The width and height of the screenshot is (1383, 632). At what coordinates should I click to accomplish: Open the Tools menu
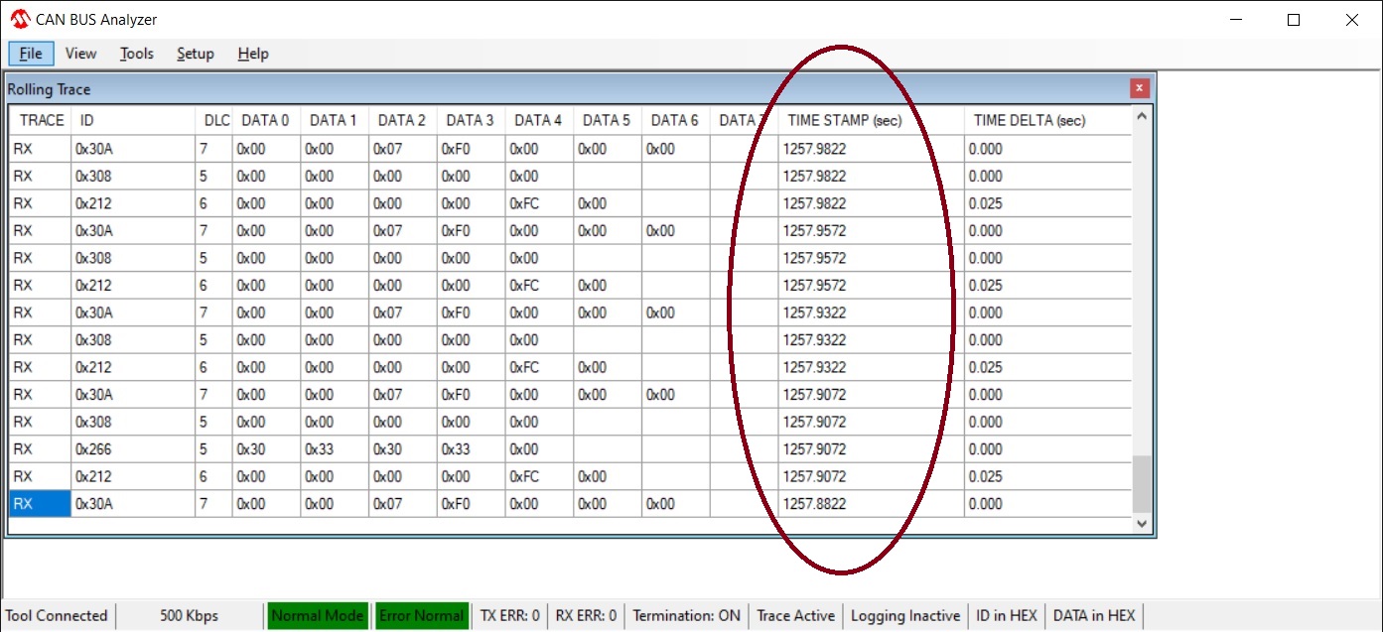tap(137, 54)
